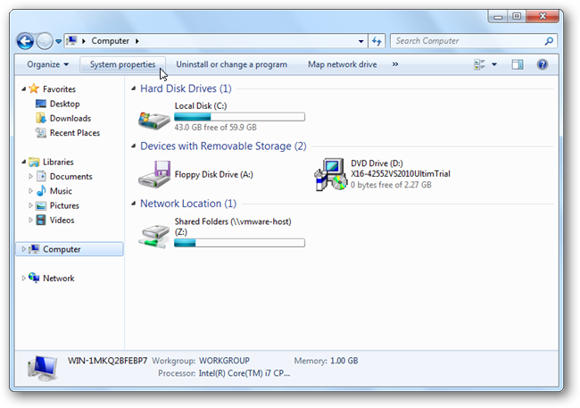Click the Network globe icon
Screen dimensions: 580x408
pos(34,278)
